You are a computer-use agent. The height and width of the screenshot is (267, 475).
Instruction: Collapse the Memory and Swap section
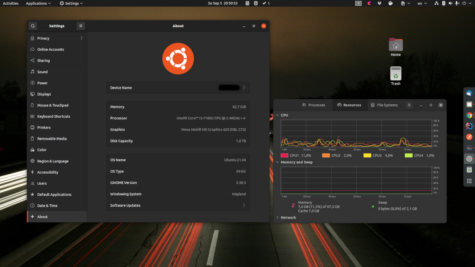tap(277, 162)
